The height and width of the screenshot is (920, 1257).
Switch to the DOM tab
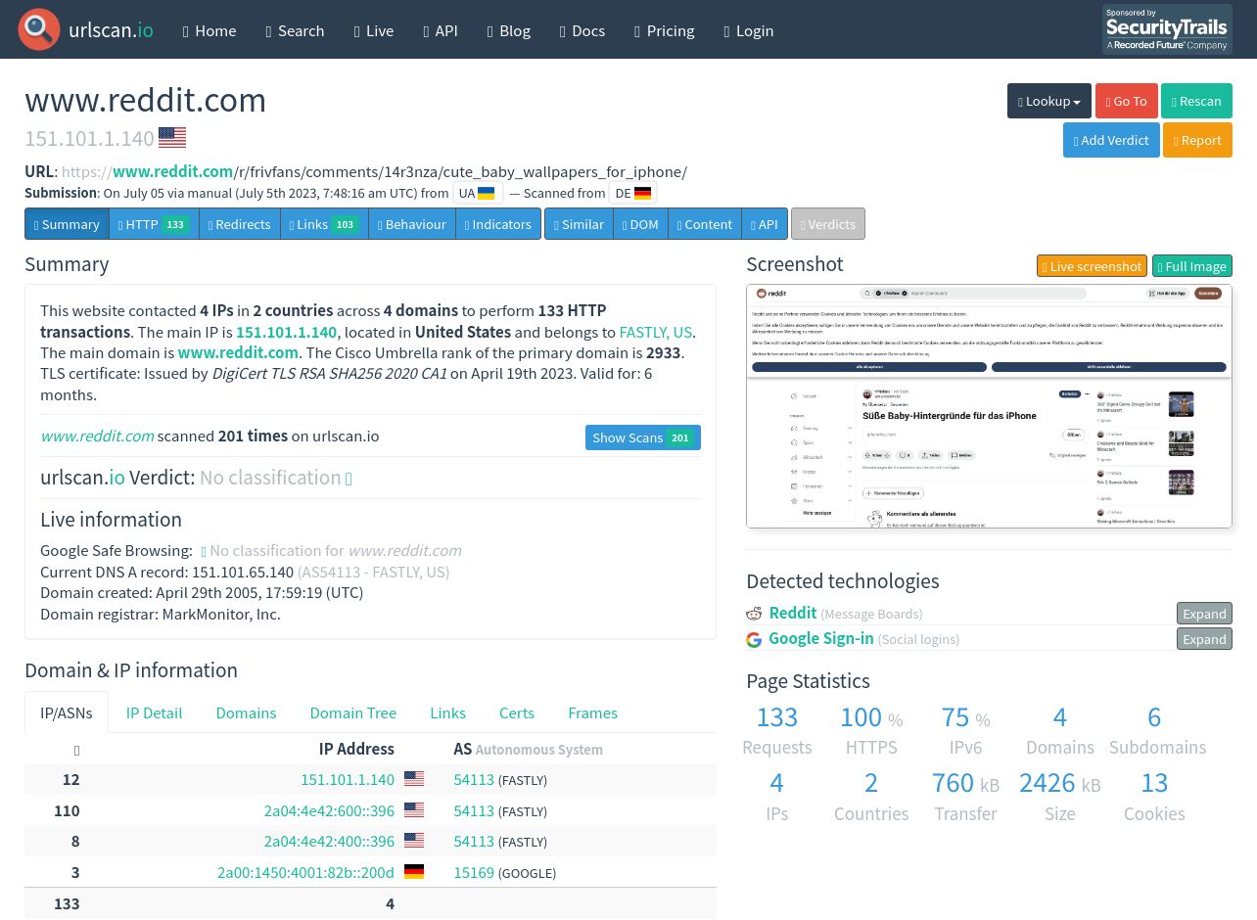coord(640,224)
